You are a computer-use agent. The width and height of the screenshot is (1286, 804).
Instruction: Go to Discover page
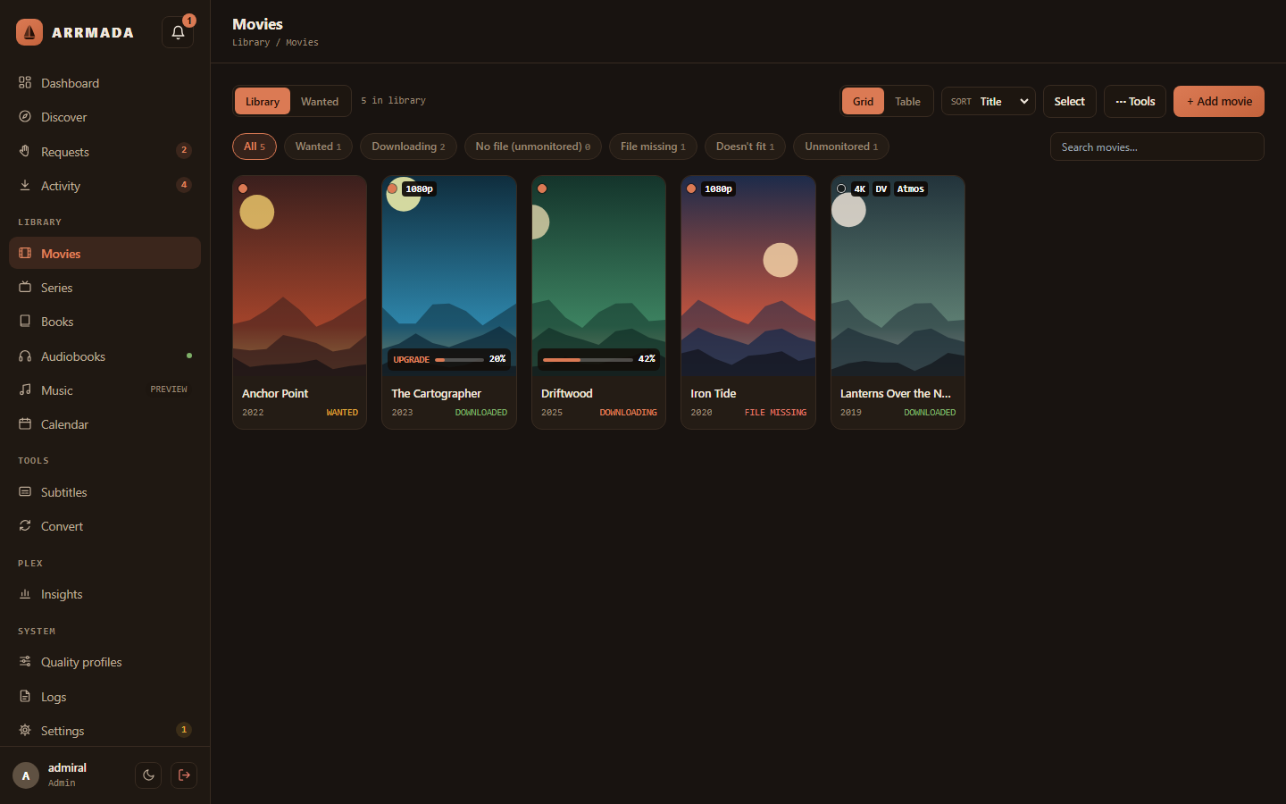(x=104, y=117)
